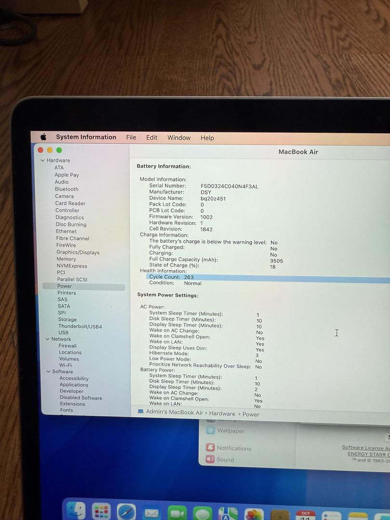This screenshot has height=520, width=390.
Task: Close the System Information window
Action: coord(40,150)
